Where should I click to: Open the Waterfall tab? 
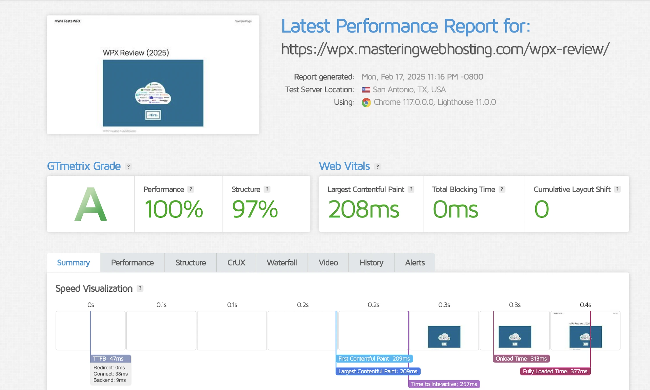click(x=282, y=263)
